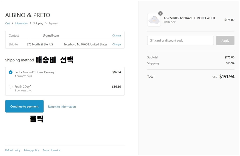Change the Ship to address
Image resolution: width=240 pixels, height=156 pixels.
point(116,44)
